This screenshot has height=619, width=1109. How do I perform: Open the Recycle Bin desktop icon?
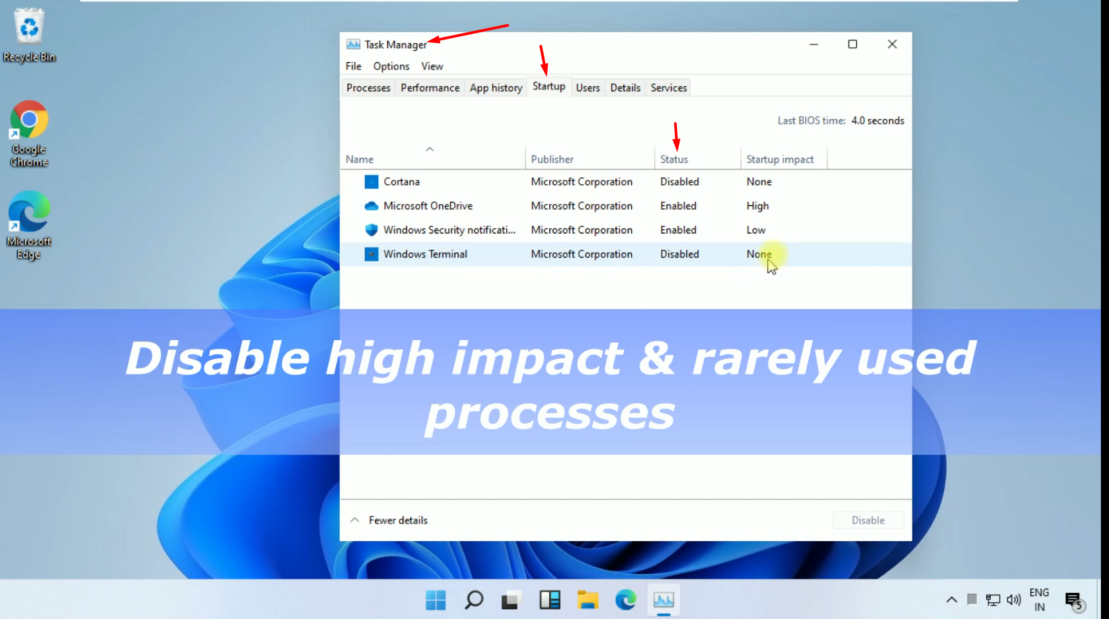tap(29, 36)
